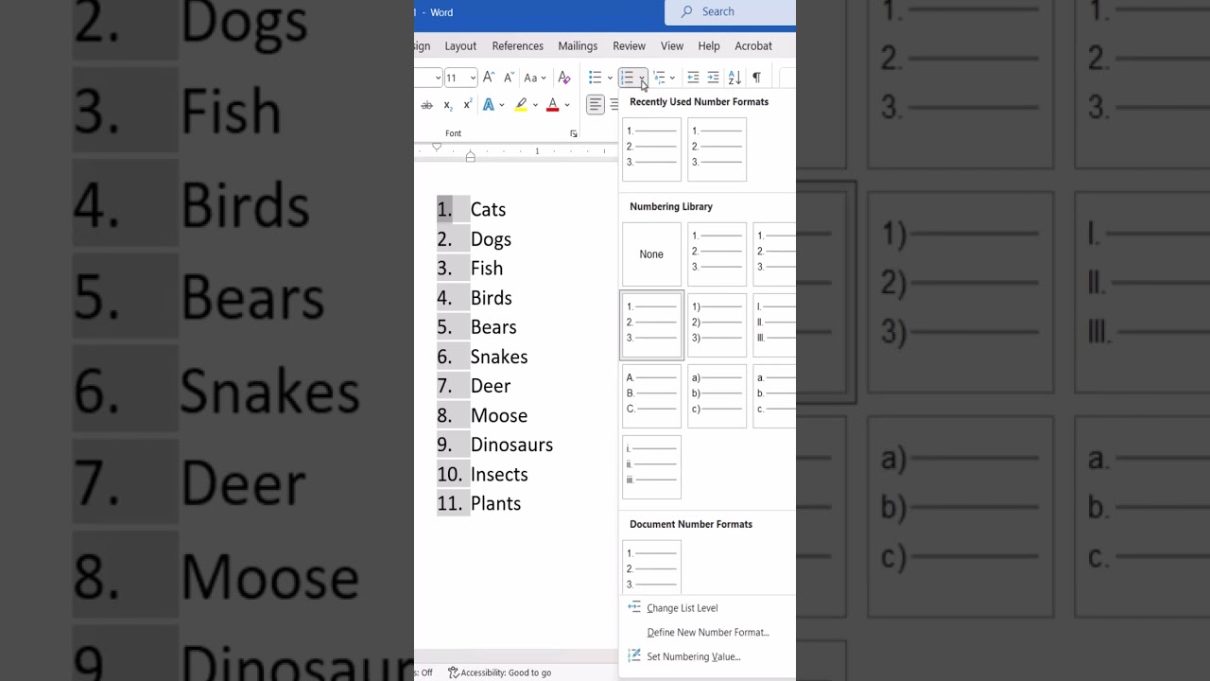The height and width of the screenshot is (681, 1210).
Task: Expand the Multilevel List dropdown arrow
Action: point(672,78)
